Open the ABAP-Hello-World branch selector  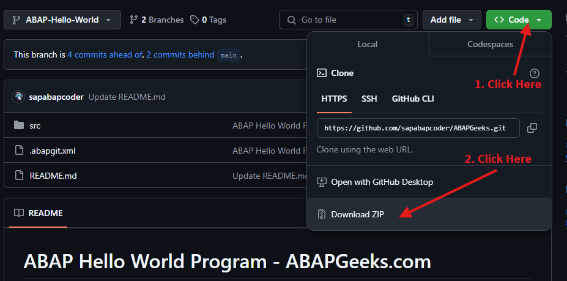click(62, 20)
